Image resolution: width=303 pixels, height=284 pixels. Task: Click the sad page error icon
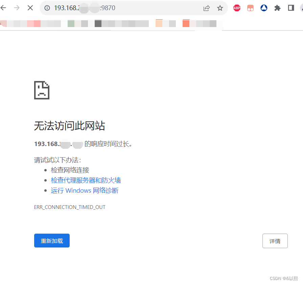pos(41,90)
